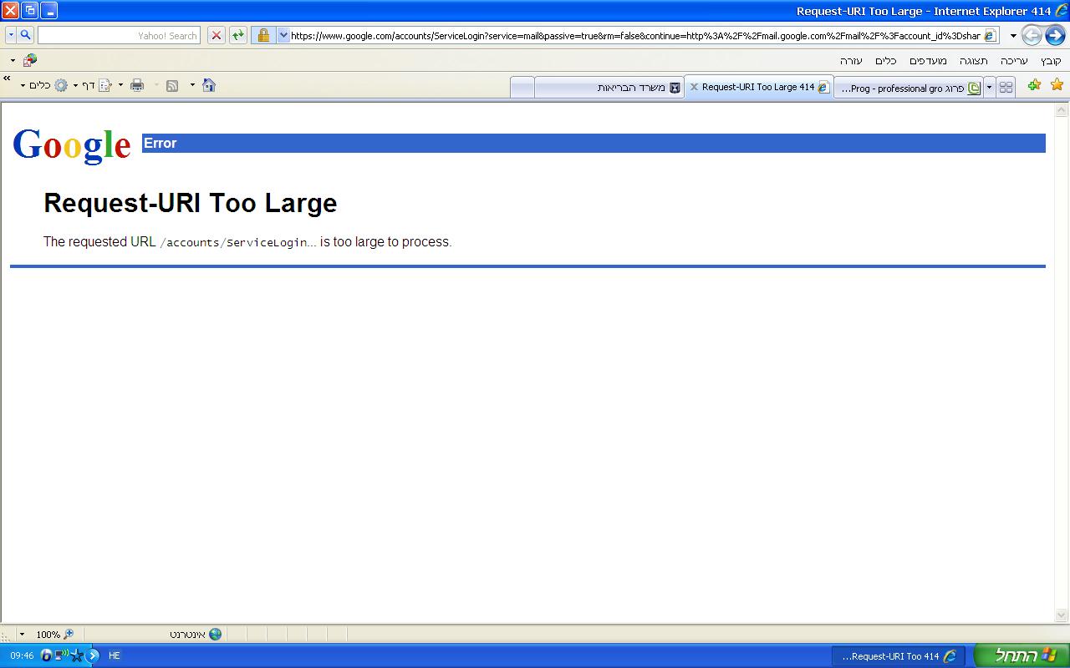Open the address bar history dropdown
The image size is (1070, 668).
[x=283, y=35]
